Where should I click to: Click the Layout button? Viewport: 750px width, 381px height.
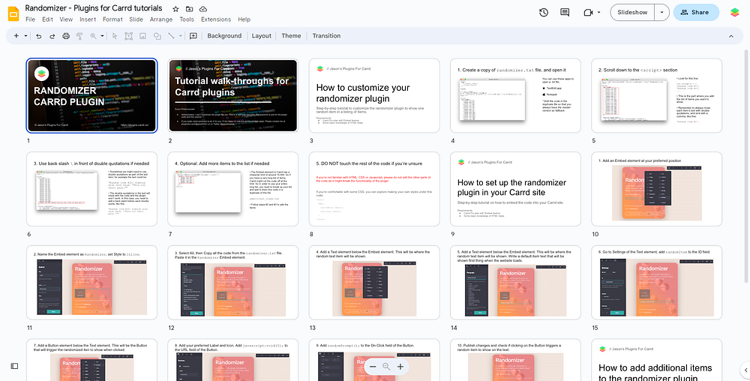(x=262, y=36)
